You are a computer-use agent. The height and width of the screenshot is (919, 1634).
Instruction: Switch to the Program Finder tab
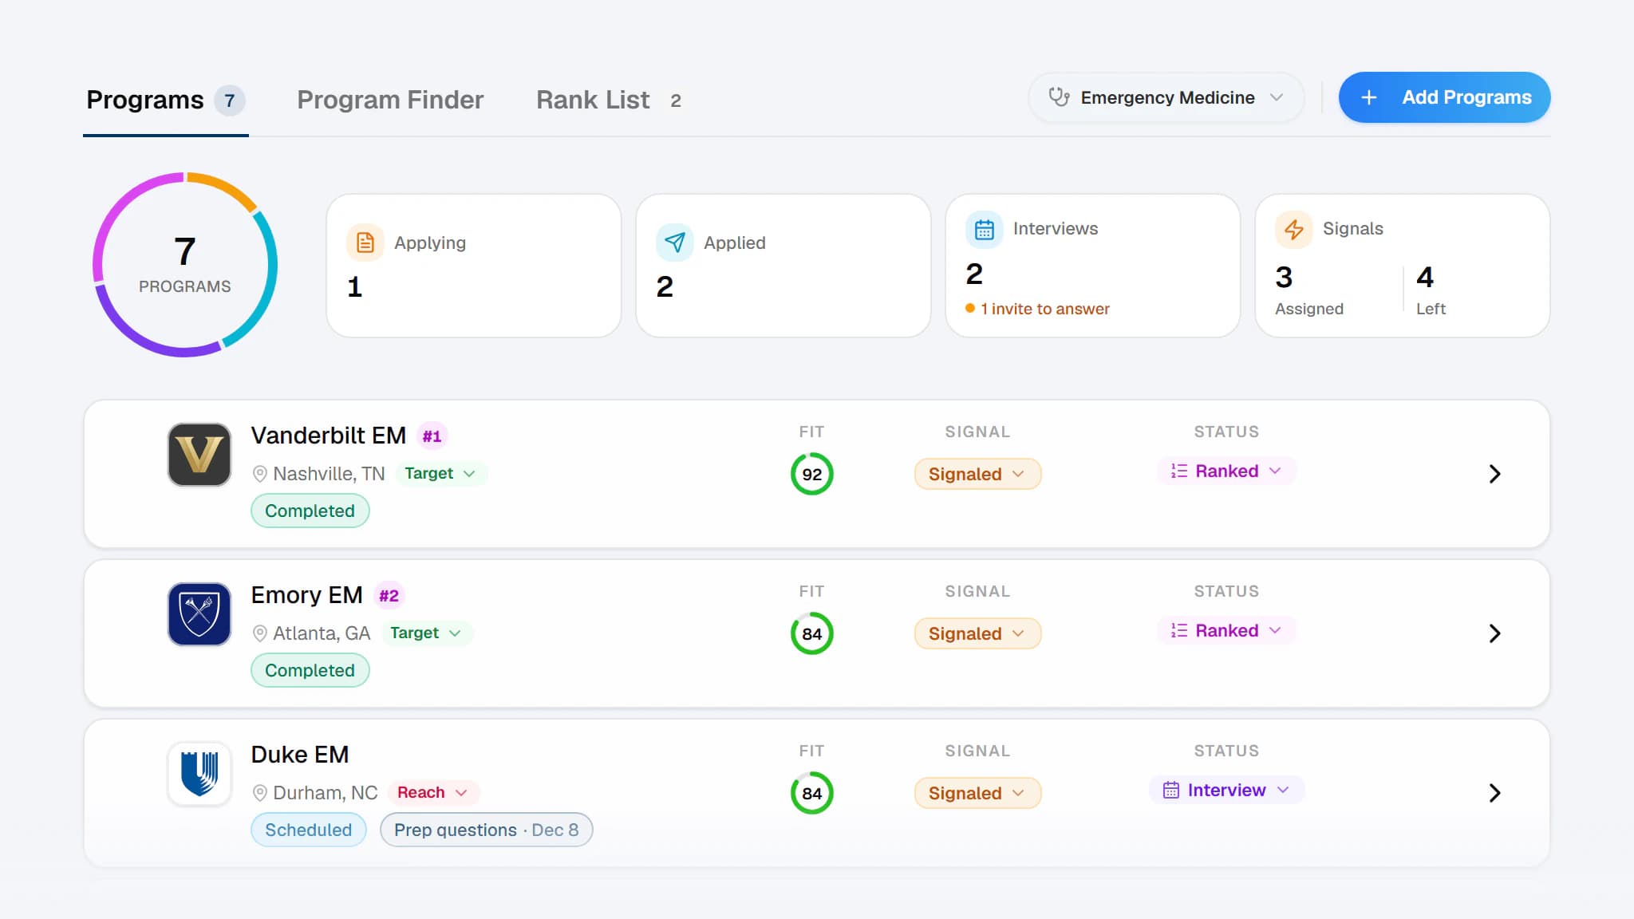tap(390, 100)
